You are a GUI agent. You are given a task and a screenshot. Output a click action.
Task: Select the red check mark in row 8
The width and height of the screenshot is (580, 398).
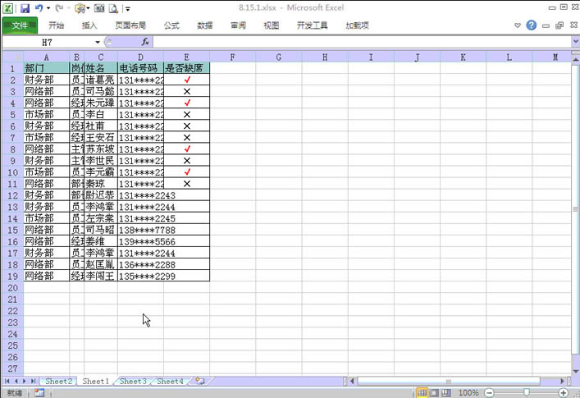point(187,149)
